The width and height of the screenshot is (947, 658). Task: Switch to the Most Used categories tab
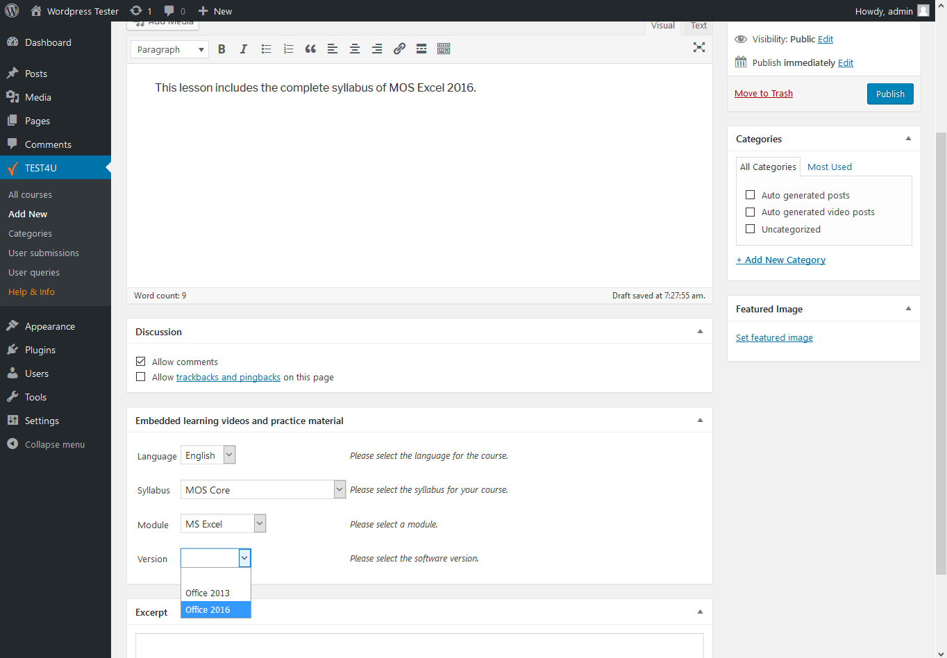[829, 167]
